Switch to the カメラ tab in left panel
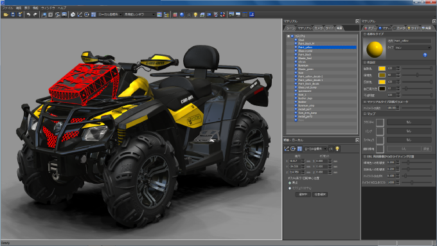This screenshot has height=246, width=437. (318, 28)
